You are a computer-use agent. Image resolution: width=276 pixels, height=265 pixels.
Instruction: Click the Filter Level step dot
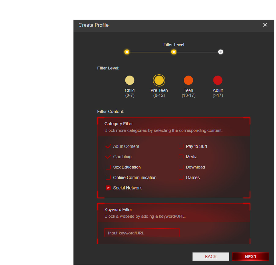point(174,52)
